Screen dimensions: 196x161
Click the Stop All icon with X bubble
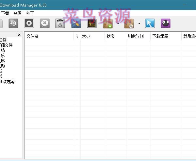coord(45,23)
